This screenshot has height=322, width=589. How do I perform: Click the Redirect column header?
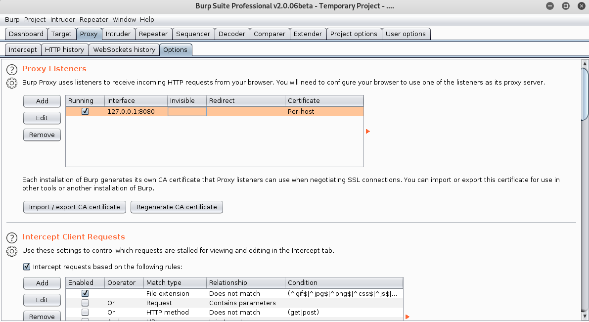[246, 101]
